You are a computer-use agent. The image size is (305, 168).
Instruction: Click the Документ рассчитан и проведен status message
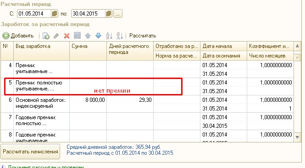point(46,167)
